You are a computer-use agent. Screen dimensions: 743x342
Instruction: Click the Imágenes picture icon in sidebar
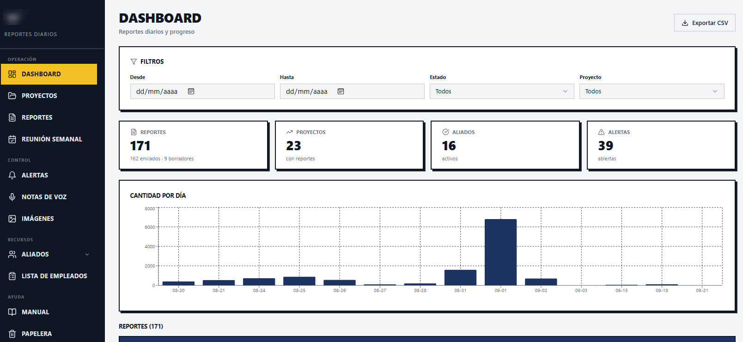12,219
